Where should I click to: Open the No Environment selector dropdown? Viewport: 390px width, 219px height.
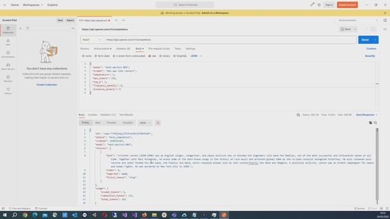click(x=358, y=20)
